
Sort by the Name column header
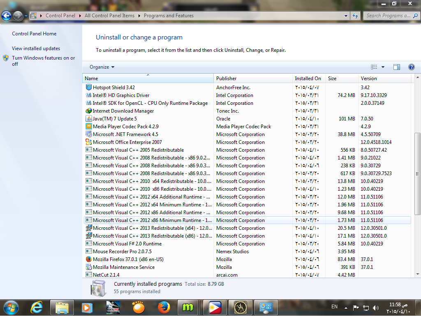click(148, 79)
